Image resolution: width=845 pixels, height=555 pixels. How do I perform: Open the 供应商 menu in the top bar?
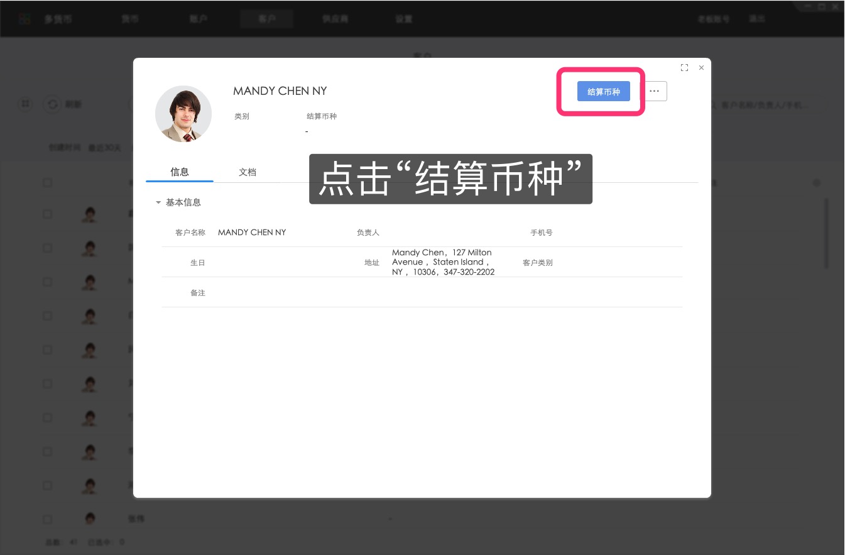click(x=335, y=19)
